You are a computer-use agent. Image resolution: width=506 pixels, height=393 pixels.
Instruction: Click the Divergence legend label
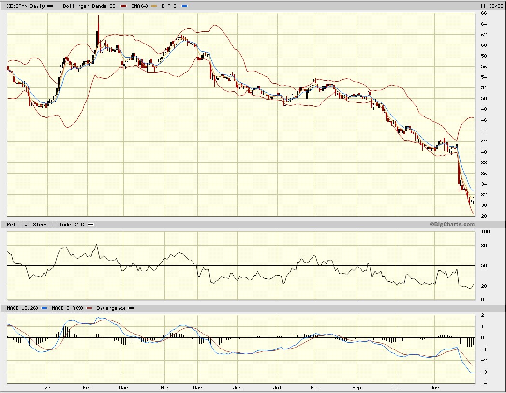click(111, 308)
